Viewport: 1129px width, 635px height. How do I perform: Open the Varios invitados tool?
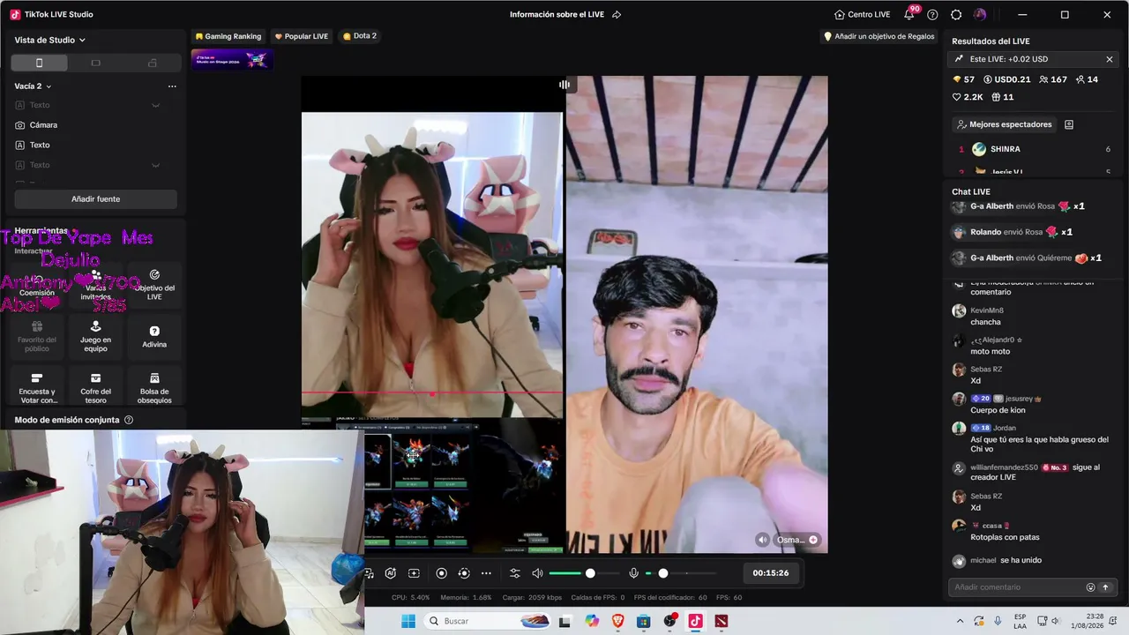tap(95, 286)
